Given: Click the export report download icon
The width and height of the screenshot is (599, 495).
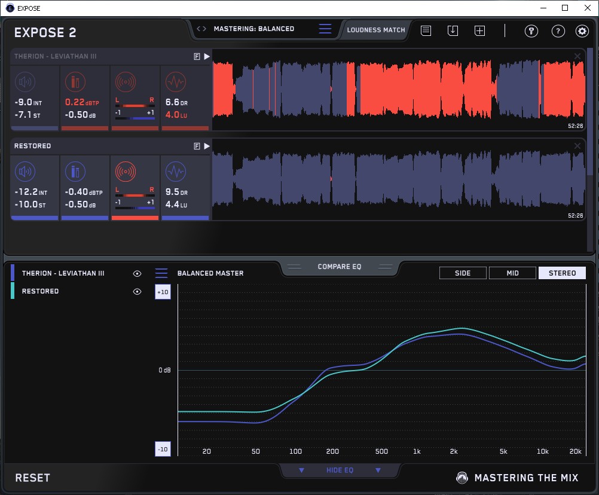Looking at the screenshot, I should pyautogui.click(x=453, y=30).
